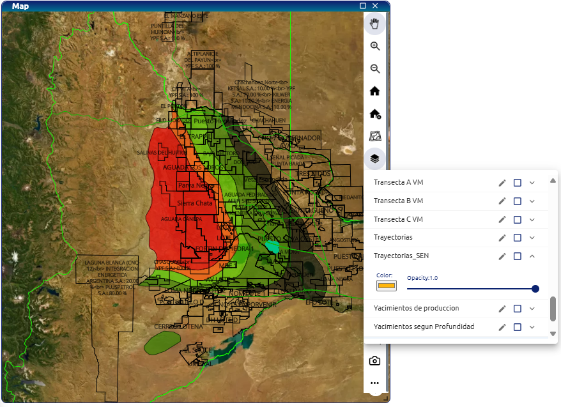Click the Yacimientos segun Profundidad edit pencil
The width and height of the screenshot is (561, 407).
coord(502,327)
